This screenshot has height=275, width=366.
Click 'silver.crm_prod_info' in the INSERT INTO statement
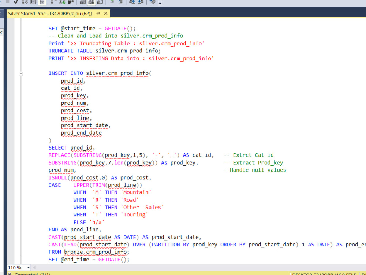[x=117, y=73]
